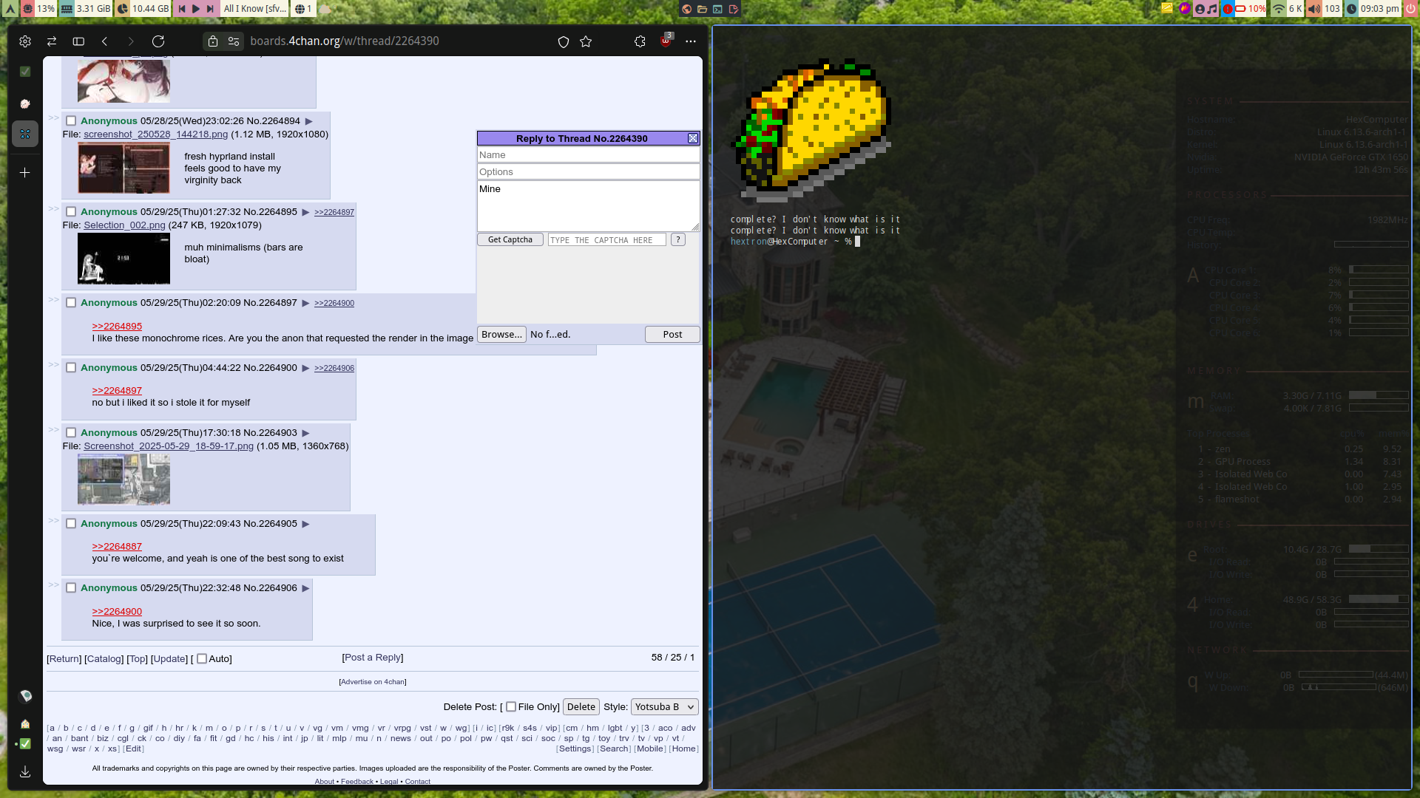Click the Post a Reply link
This screenshot has height=798, width=1420.
pos(373,658)
